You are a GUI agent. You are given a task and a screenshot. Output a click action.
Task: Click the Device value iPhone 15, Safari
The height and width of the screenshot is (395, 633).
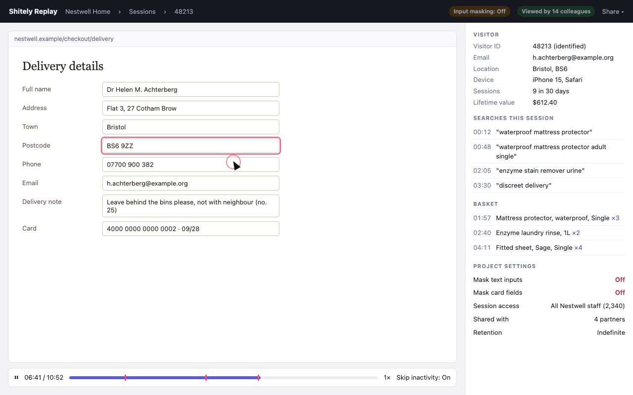click(x=557, y=79)
